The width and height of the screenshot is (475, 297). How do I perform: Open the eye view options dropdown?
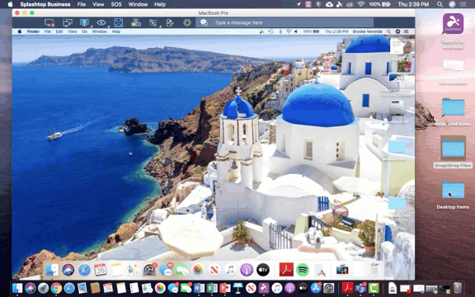(x=101, y=23)
